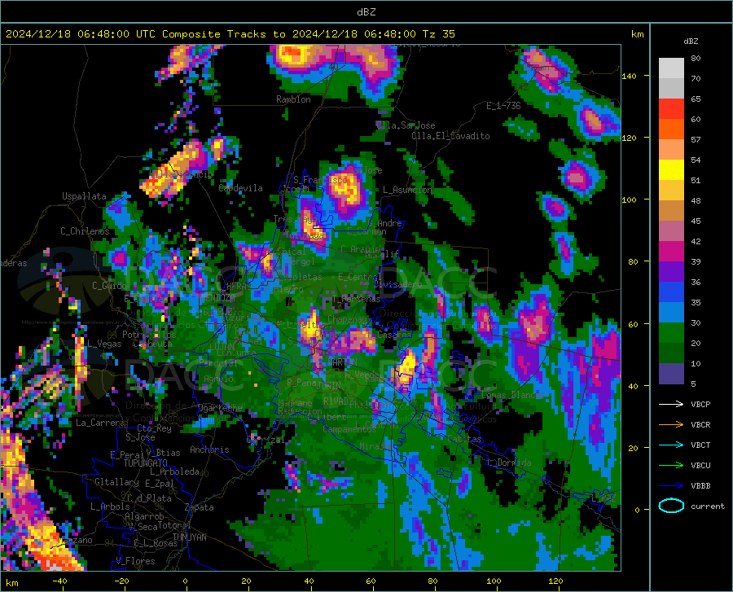Click the Ramblon place label
Viewport: 733px width, 592px height.
293,99
